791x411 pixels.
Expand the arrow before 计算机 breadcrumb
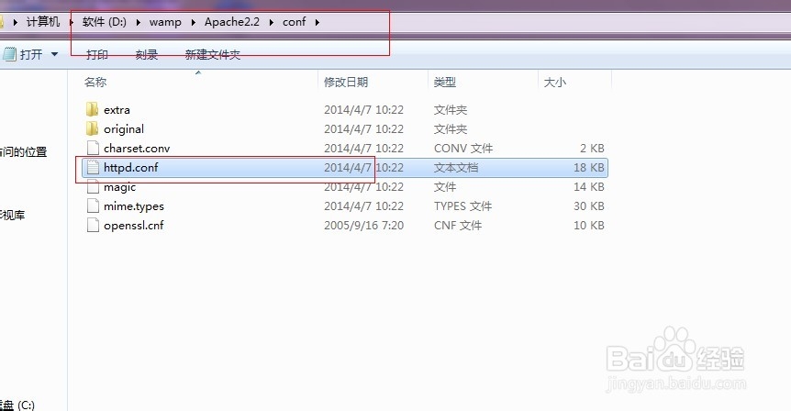[x=16, y=22]
